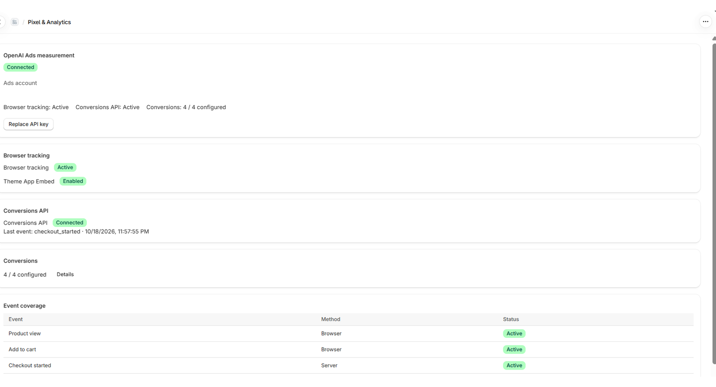The width and height of the screenshot is (716, 387).
Task: Click the Server method in Checkout started row
Action: coord(329,366)
